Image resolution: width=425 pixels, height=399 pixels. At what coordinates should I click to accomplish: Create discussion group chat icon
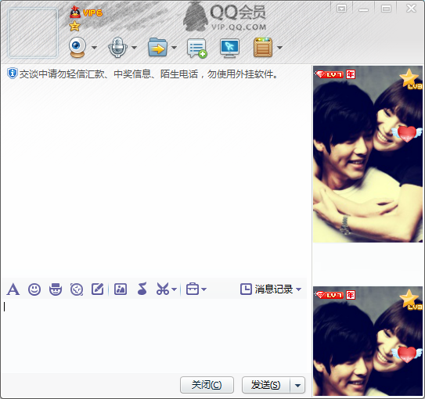pyautogui.click(x=197, y=49)
